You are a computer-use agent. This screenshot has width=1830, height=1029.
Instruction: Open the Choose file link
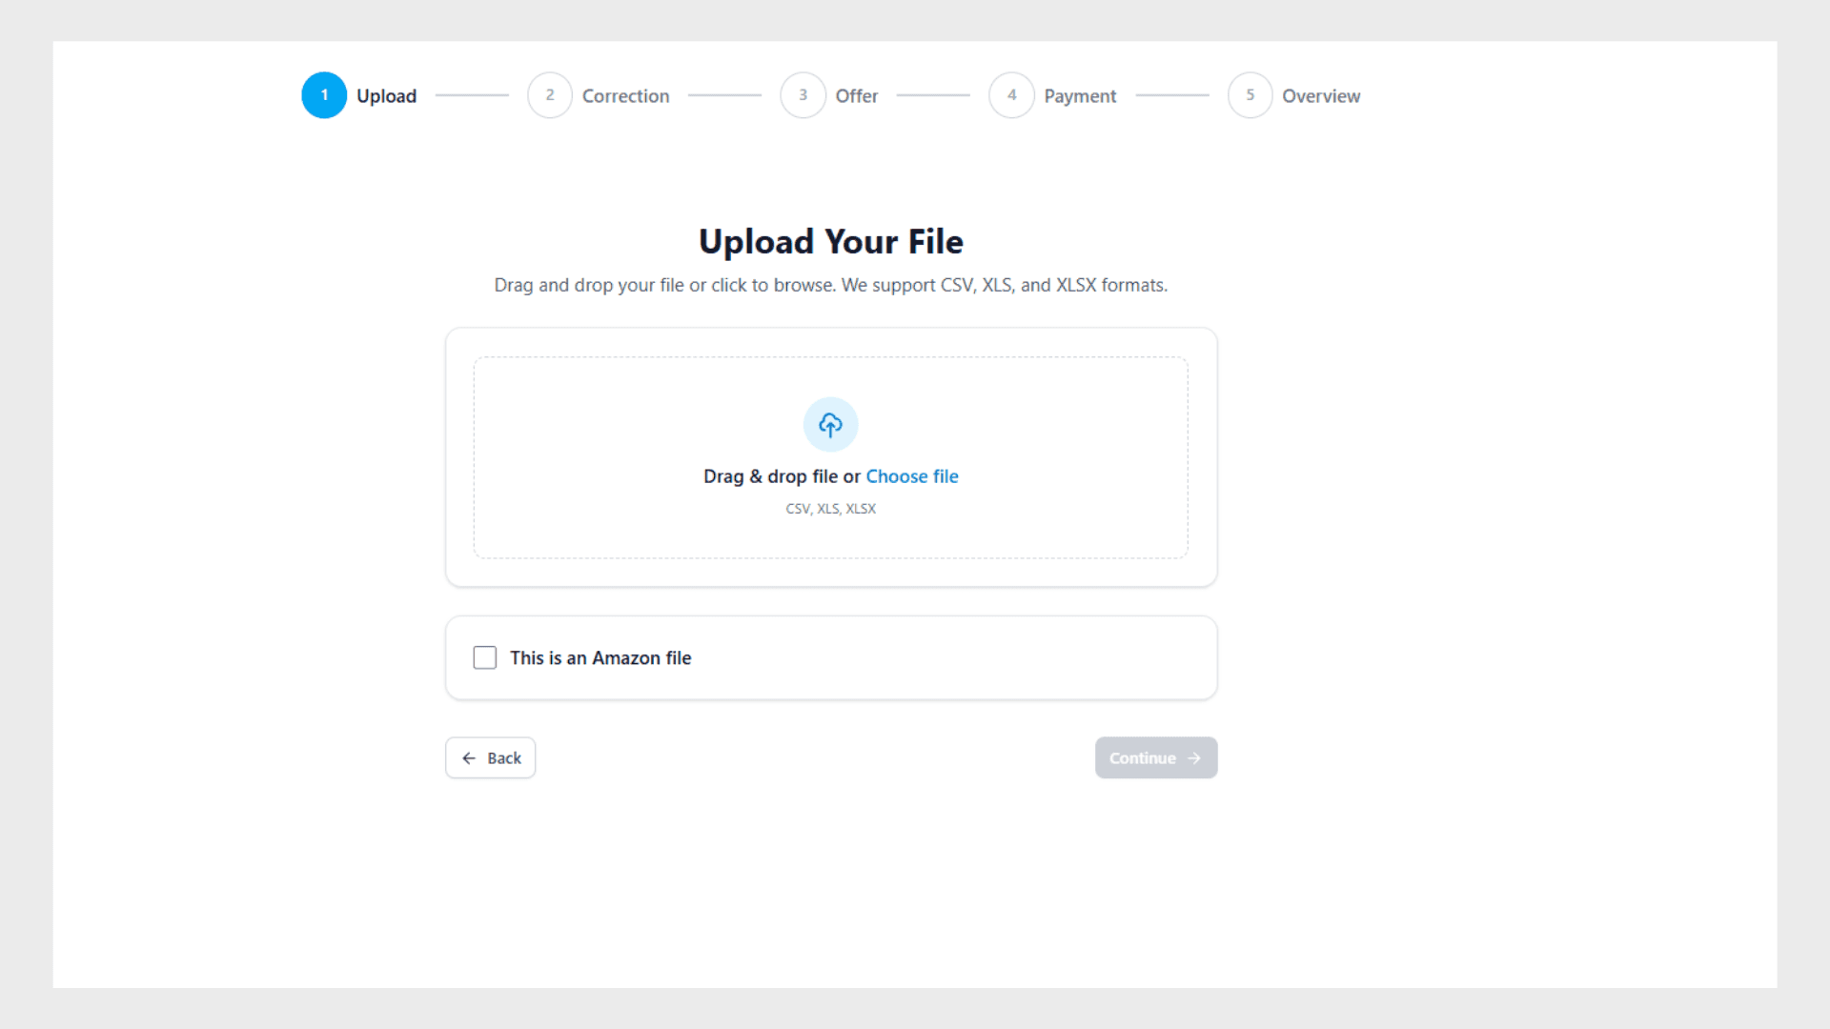click(912, 476)
